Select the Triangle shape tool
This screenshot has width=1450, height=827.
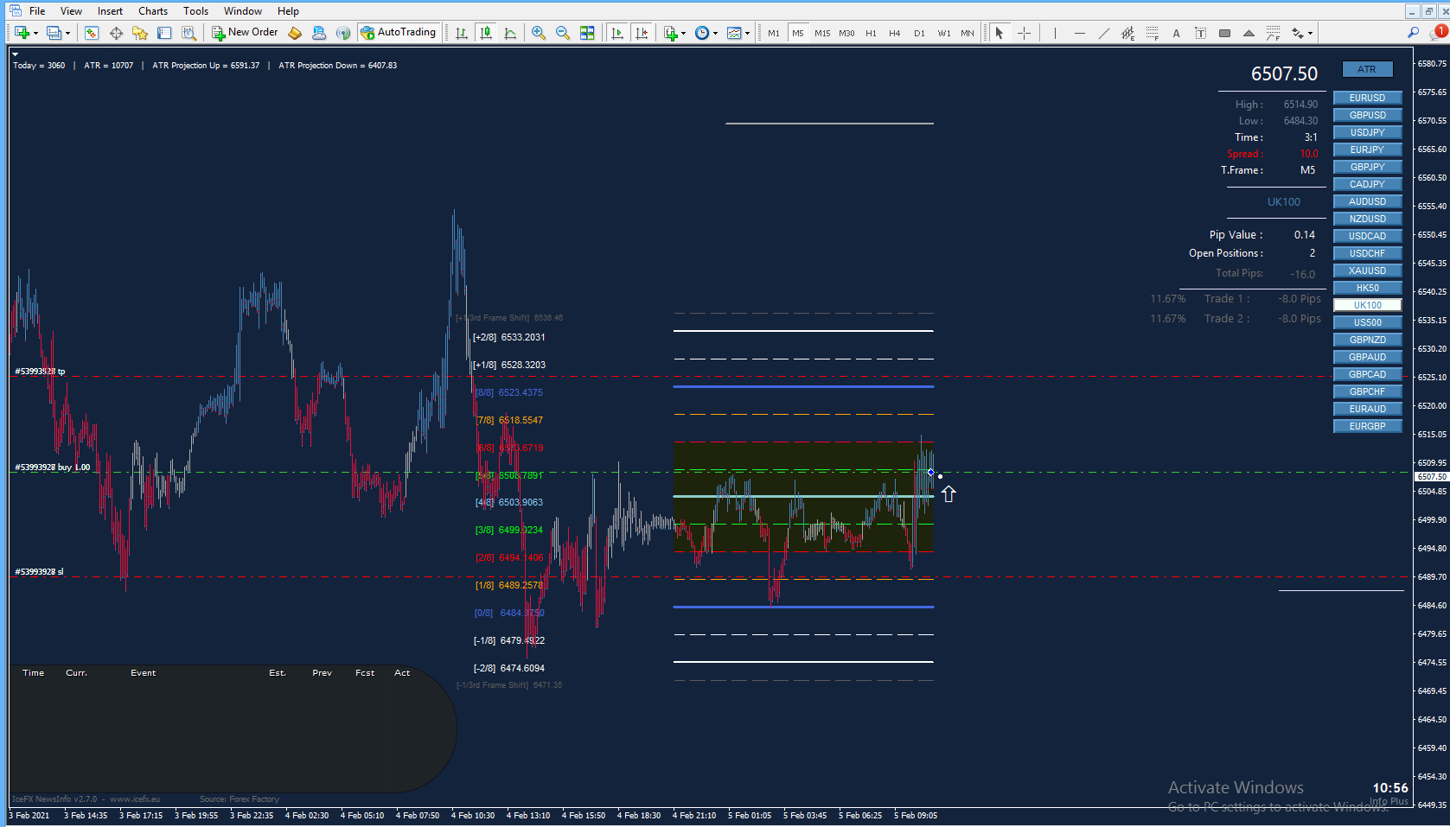1249,33
